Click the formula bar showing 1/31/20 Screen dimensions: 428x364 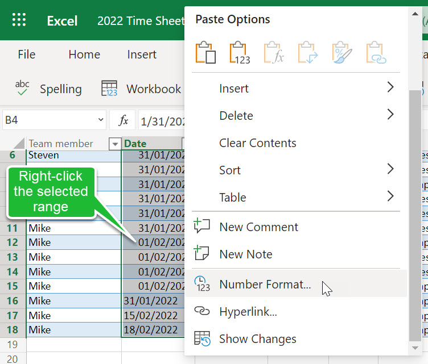point(162,120)
